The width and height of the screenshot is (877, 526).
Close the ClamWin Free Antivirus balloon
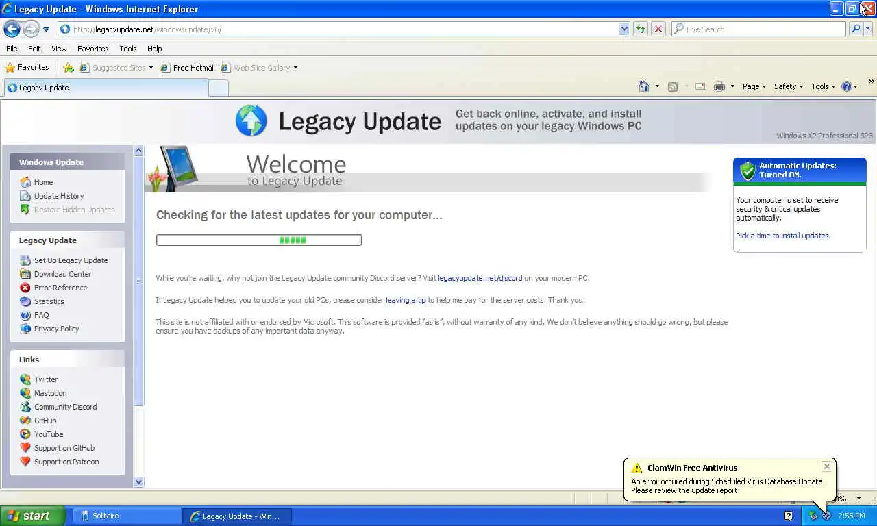pyautogui.click(x=827, y=466)
